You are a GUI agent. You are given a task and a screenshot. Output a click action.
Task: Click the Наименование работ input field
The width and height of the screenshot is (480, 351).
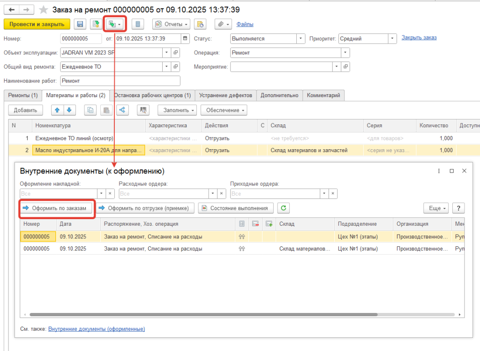click(x=120, y=81)
